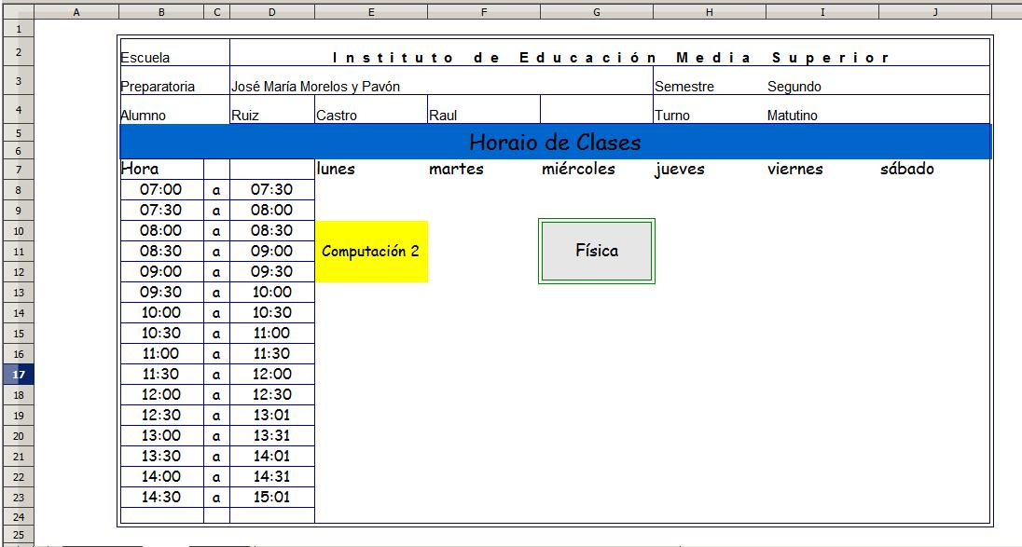The image size is (1022, 547).
Task: Click the Horaio de Clases title banner
Action: (x=554, y=143)
